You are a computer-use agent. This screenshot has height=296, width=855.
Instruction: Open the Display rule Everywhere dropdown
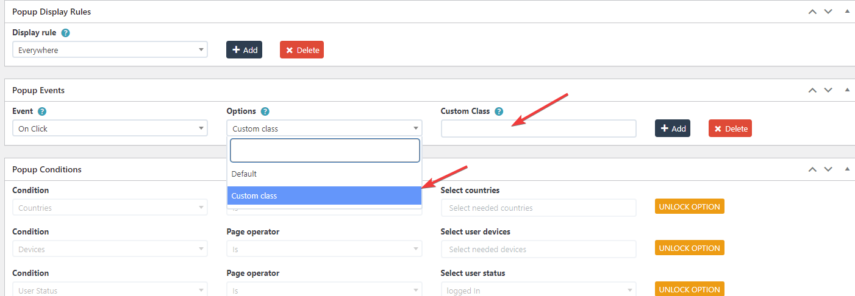[x=110, y=50]
